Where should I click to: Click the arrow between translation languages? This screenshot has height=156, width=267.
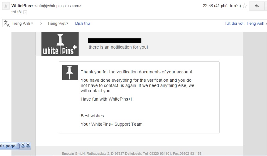pyautogui.click(x=41, y=23)
